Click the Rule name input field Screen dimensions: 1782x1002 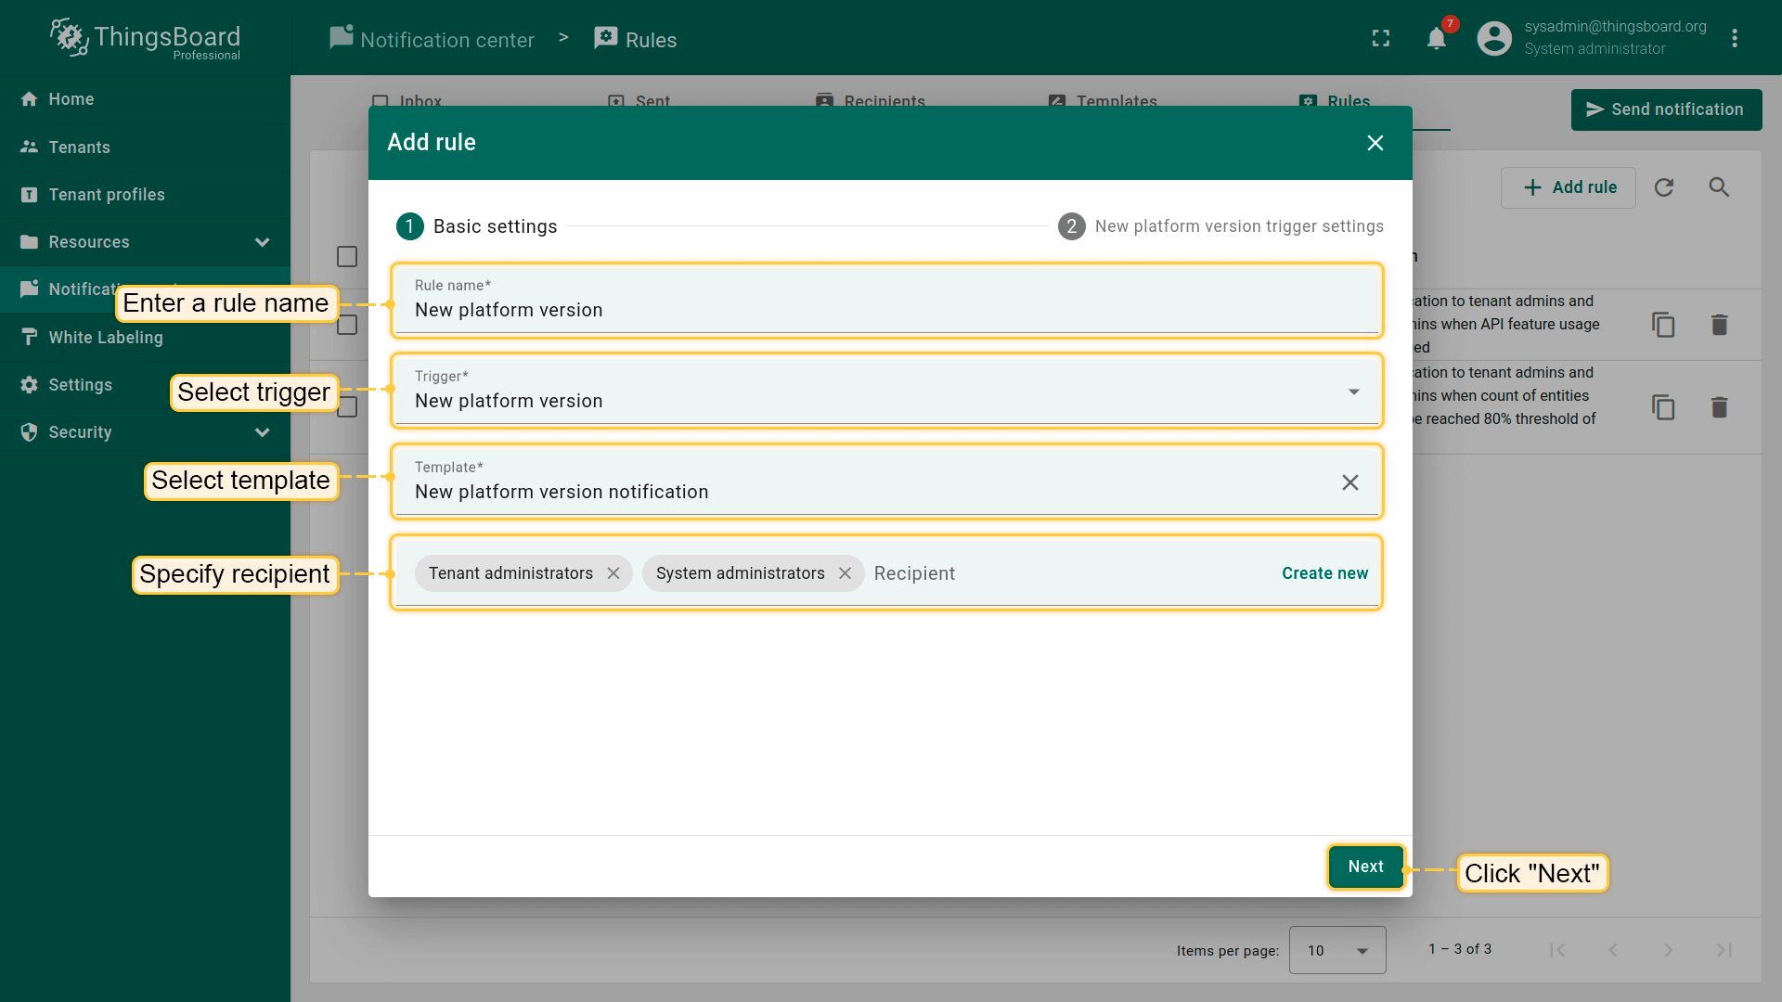[886, 310]
